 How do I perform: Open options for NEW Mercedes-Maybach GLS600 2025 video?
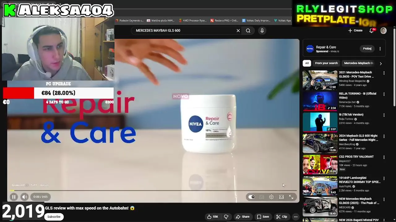pyautogui.click(x=384, y=199)
